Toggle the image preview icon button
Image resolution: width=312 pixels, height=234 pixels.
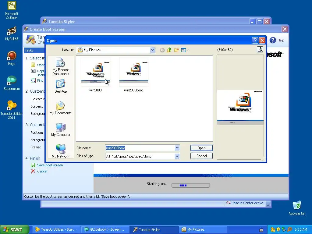pyautogui.click(x=260, y=49)
